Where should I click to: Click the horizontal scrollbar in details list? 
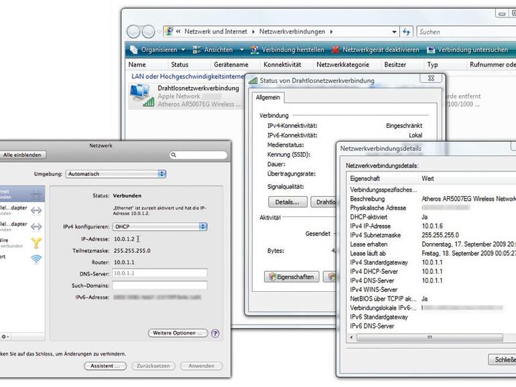click(x=430, y=337)
